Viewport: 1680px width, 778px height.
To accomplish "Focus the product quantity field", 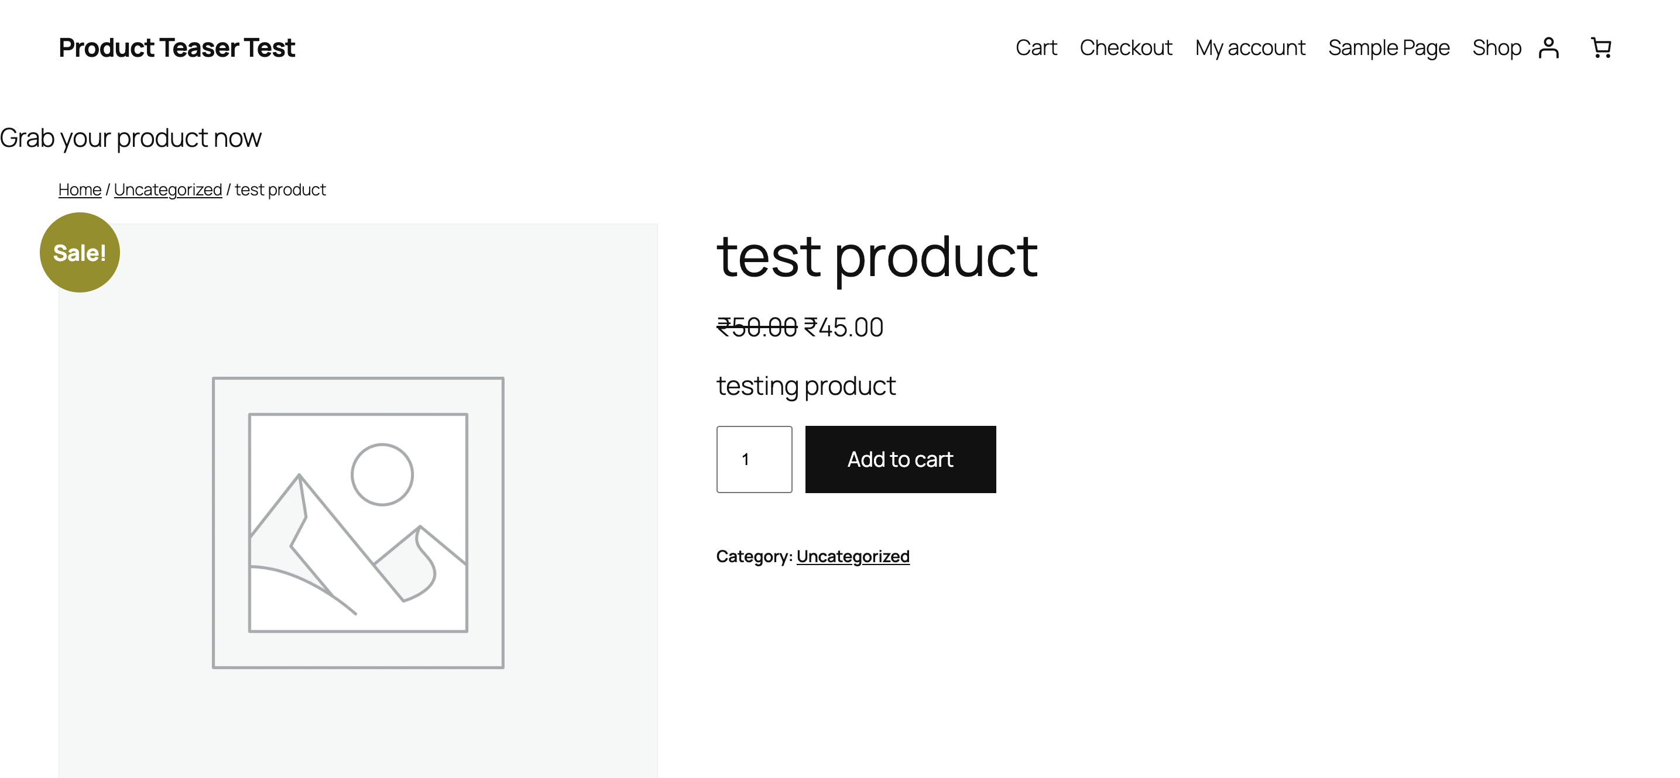I will (x=754, y=459).
